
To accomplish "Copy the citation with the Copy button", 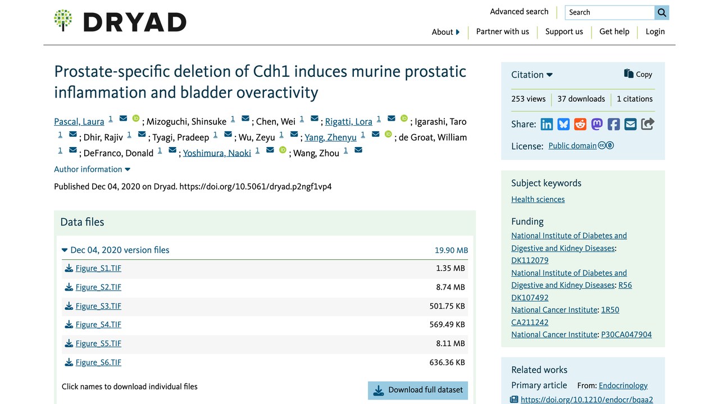I will 638,74.
